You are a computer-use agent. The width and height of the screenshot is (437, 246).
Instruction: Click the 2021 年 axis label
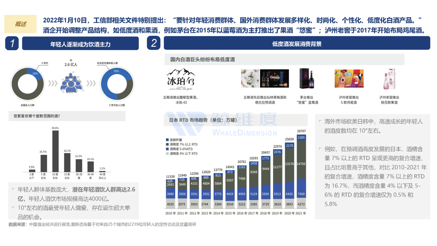coord(301,213)
